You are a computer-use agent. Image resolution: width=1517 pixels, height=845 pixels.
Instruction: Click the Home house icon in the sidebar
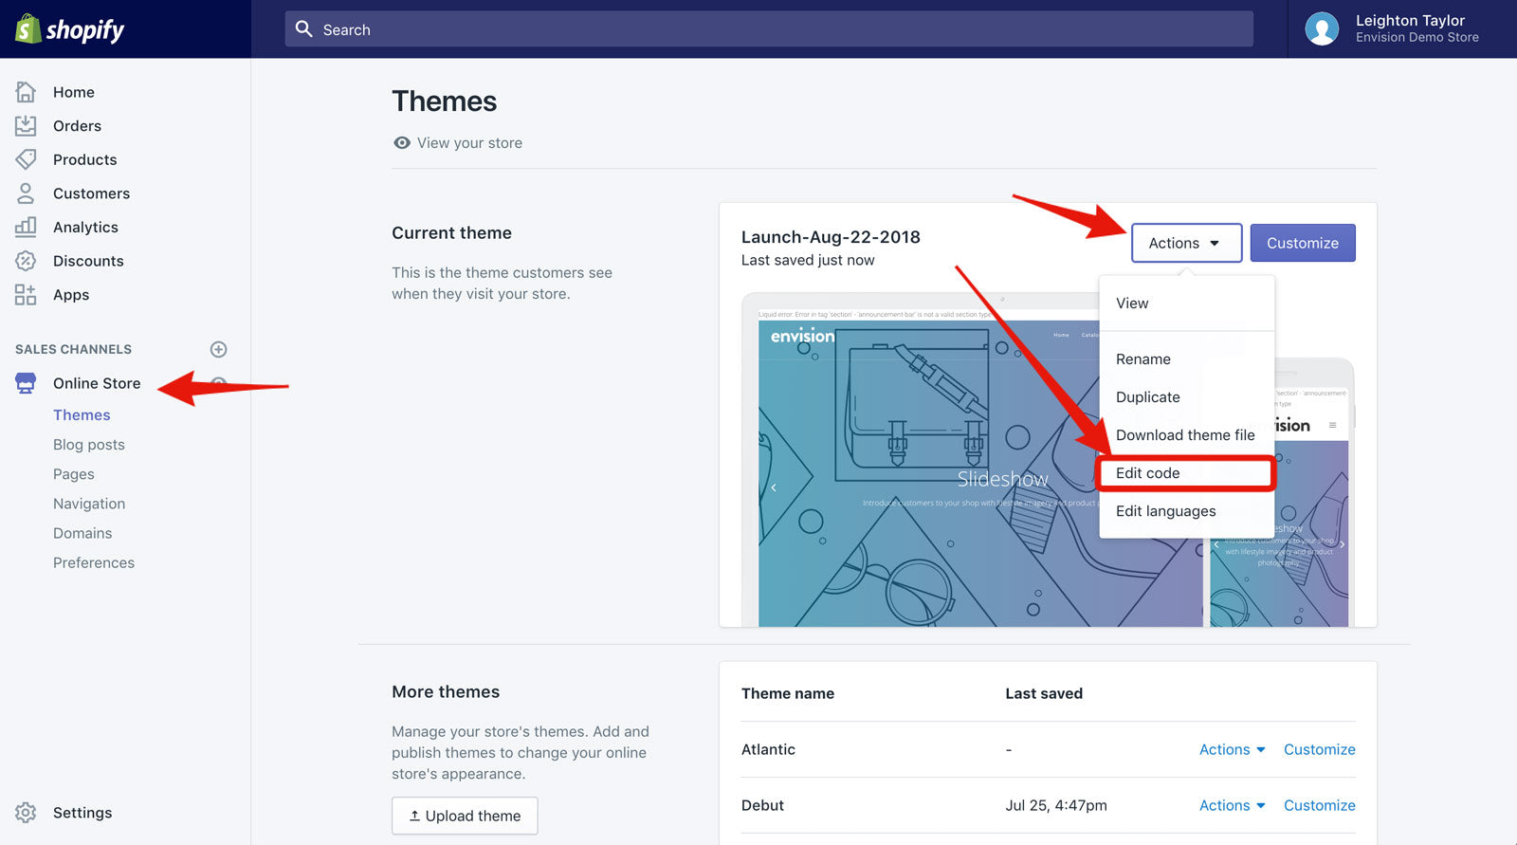click(x=26, y=92)
